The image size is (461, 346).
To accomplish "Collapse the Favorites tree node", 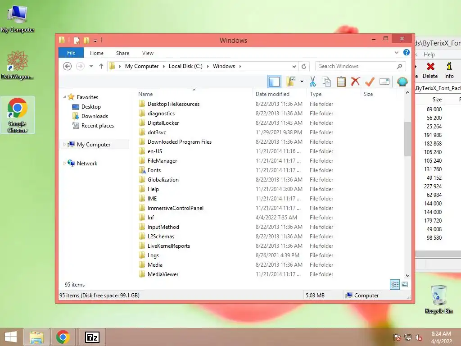I will (64, 97).
